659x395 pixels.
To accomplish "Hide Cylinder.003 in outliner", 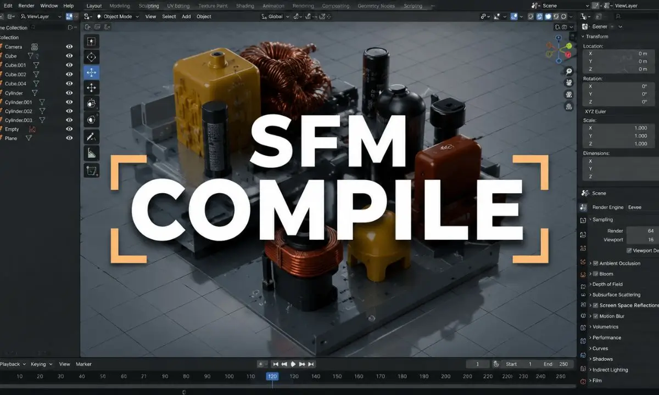I will 69,120.
